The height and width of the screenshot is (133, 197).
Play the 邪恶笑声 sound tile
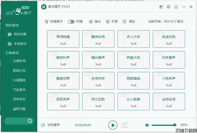pos(63,102)
